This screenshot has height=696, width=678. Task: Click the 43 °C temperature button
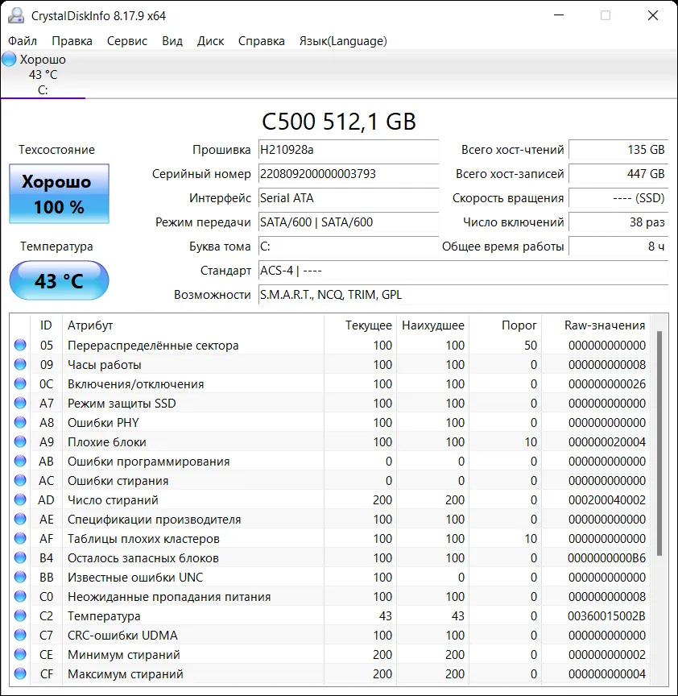click(59, 281)
